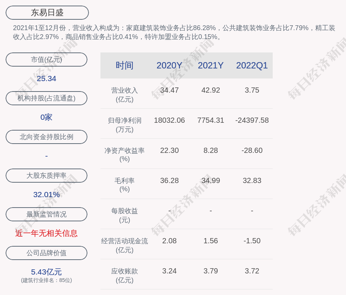Viewport: 346px width, 295px height.
Task: Click cash flow value -1.50
Action: pos(252,241)
